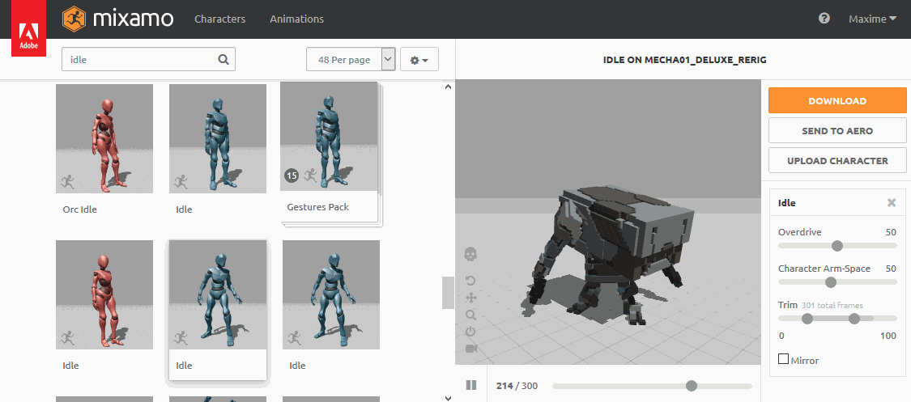Select the blue Idle thumbnail next to Orc Idle
This screenshot has height=402, width=911.
pos(218,138)
